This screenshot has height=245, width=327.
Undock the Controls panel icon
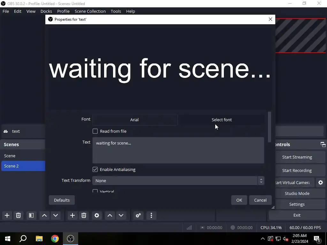click(x=323, y=145)
